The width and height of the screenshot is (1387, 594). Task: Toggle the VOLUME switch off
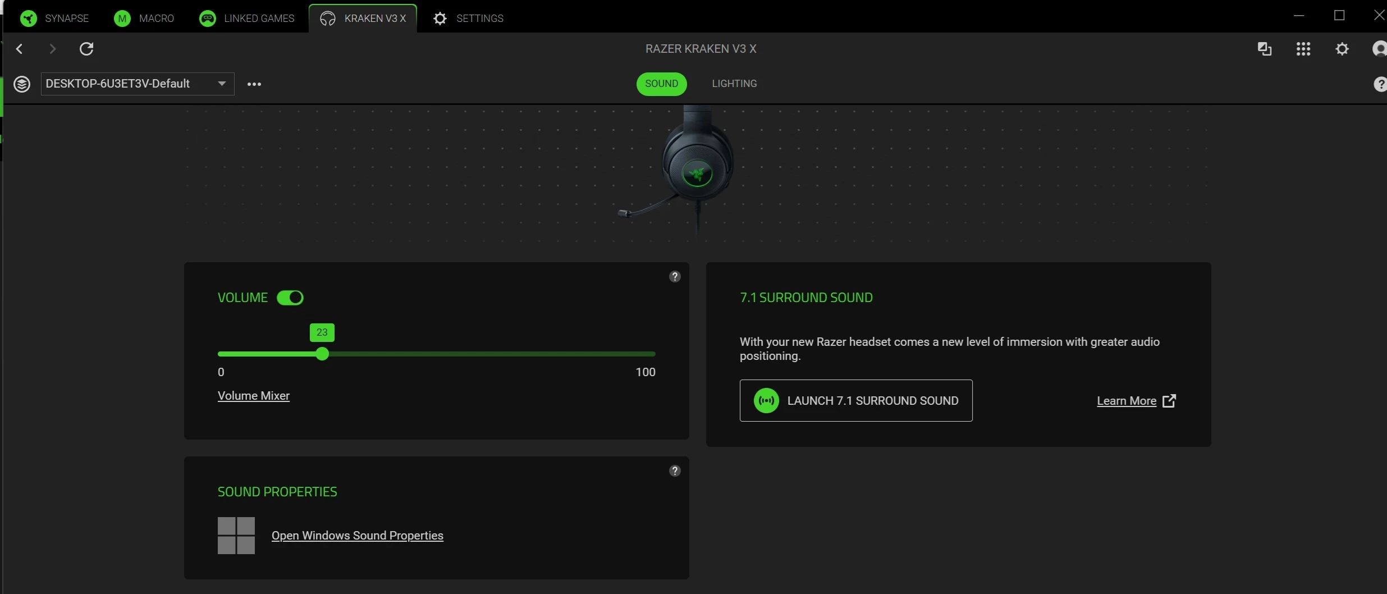pos(290,298)
